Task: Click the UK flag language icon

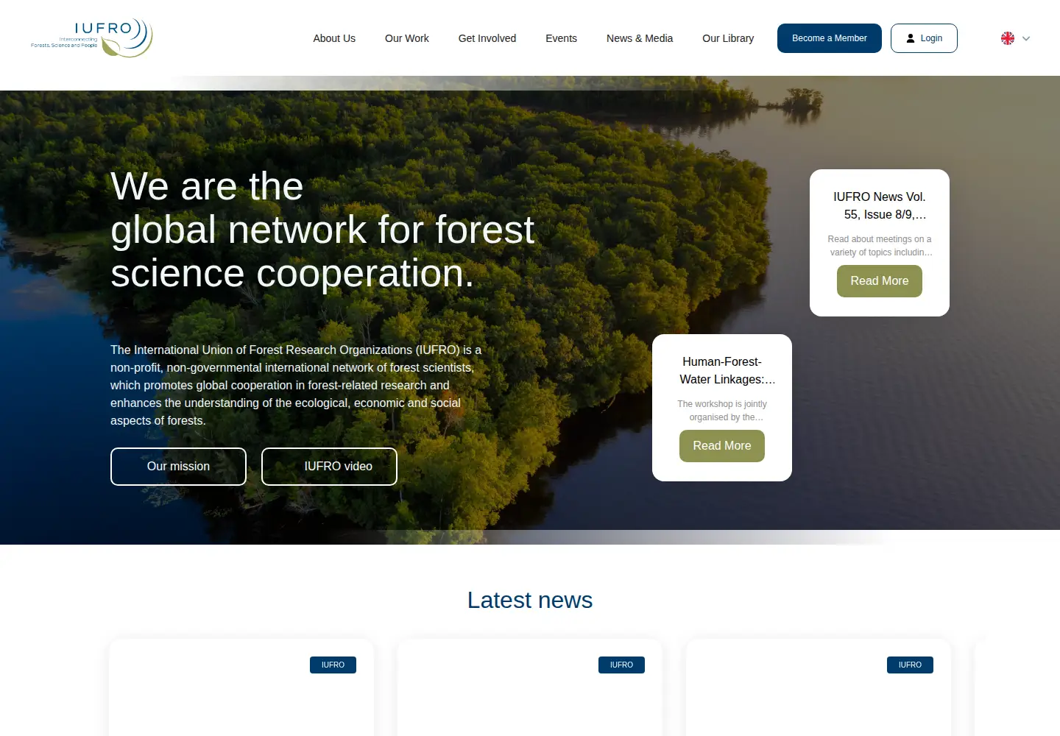Action: 1008,38
